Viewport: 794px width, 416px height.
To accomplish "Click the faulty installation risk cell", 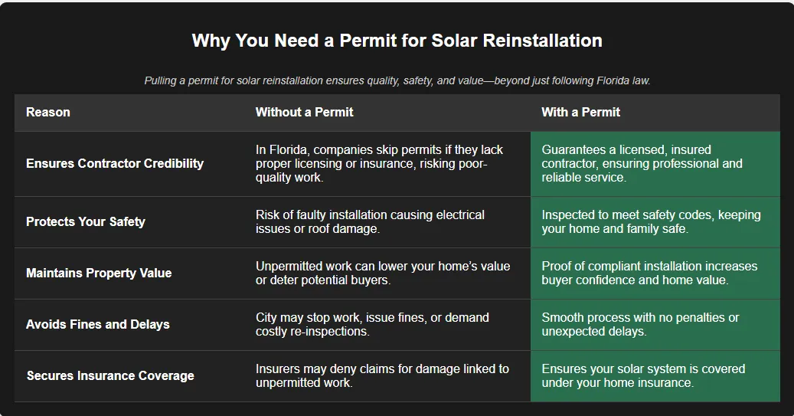I will tap(370, 221).
